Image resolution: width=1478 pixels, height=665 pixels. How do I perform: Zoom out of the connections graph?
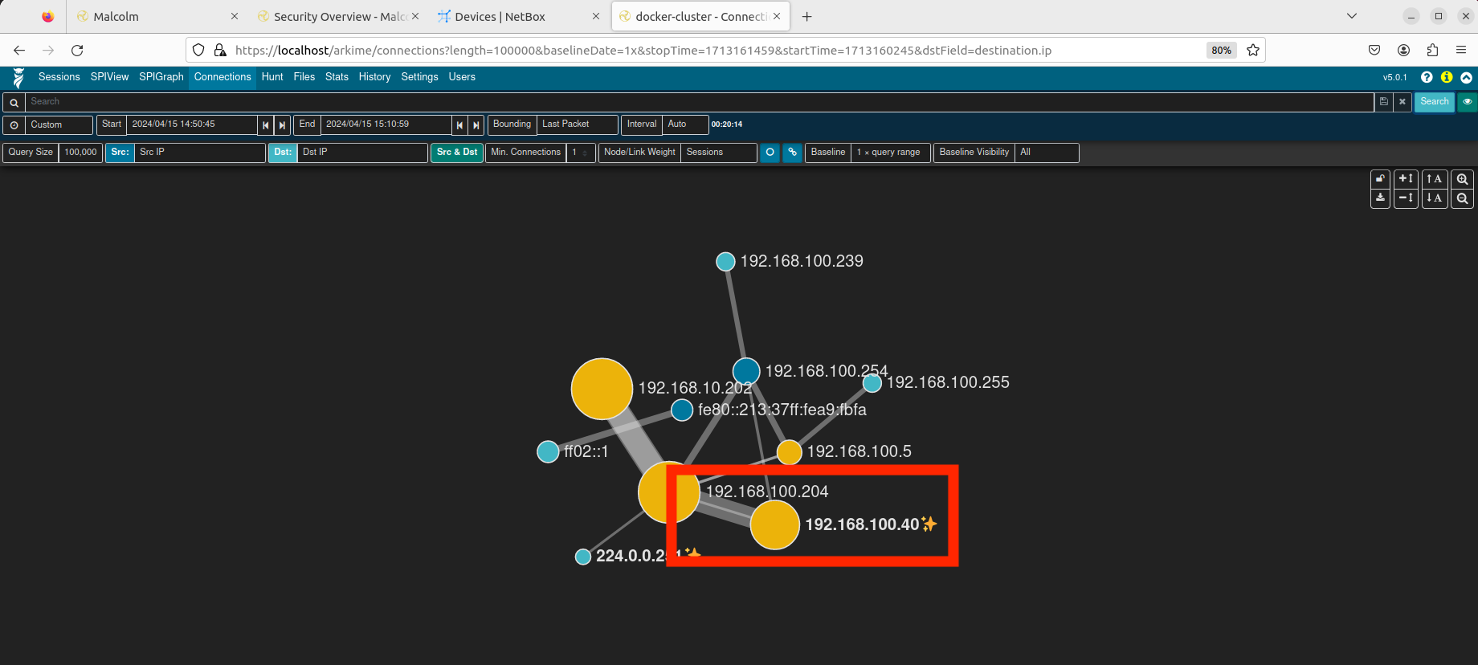coord(1462,198)
